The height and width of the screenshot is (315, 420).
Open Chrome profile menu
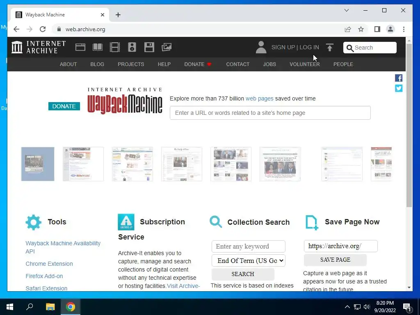pos(390,29)
